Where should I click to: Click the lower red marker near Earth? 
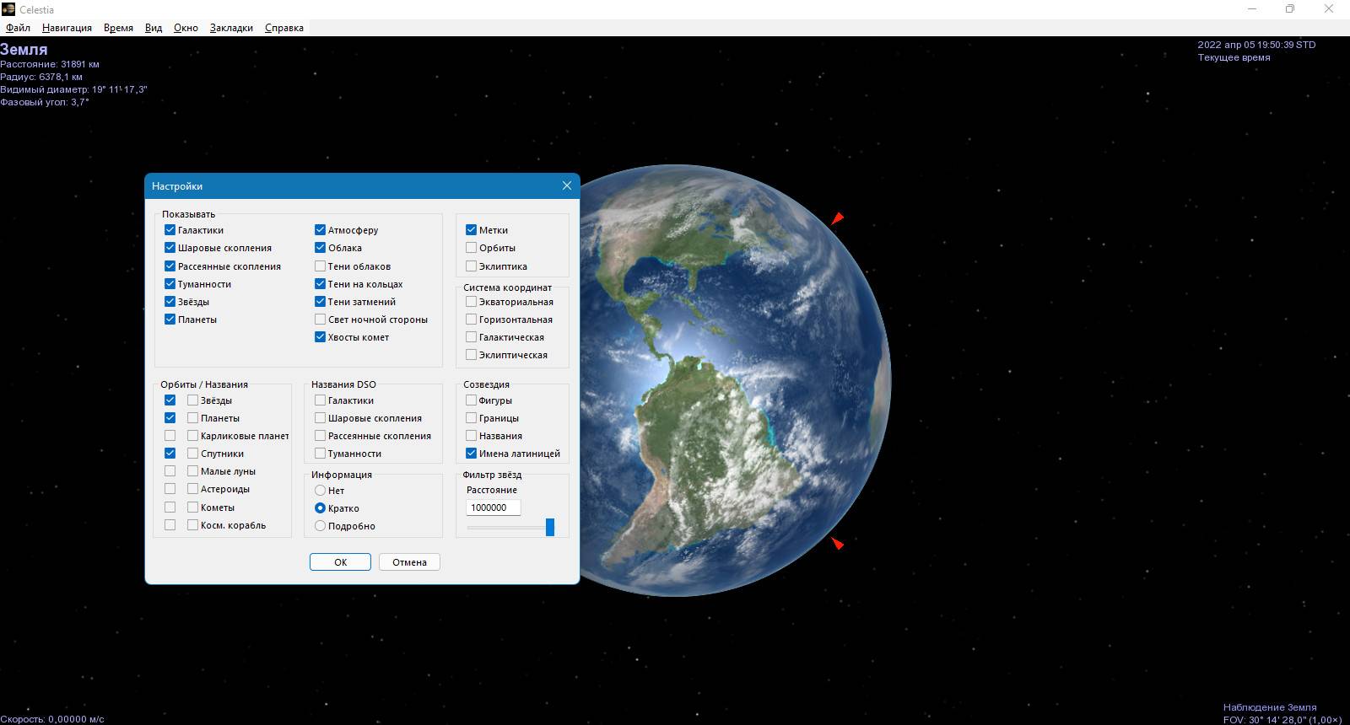(837, 543)
